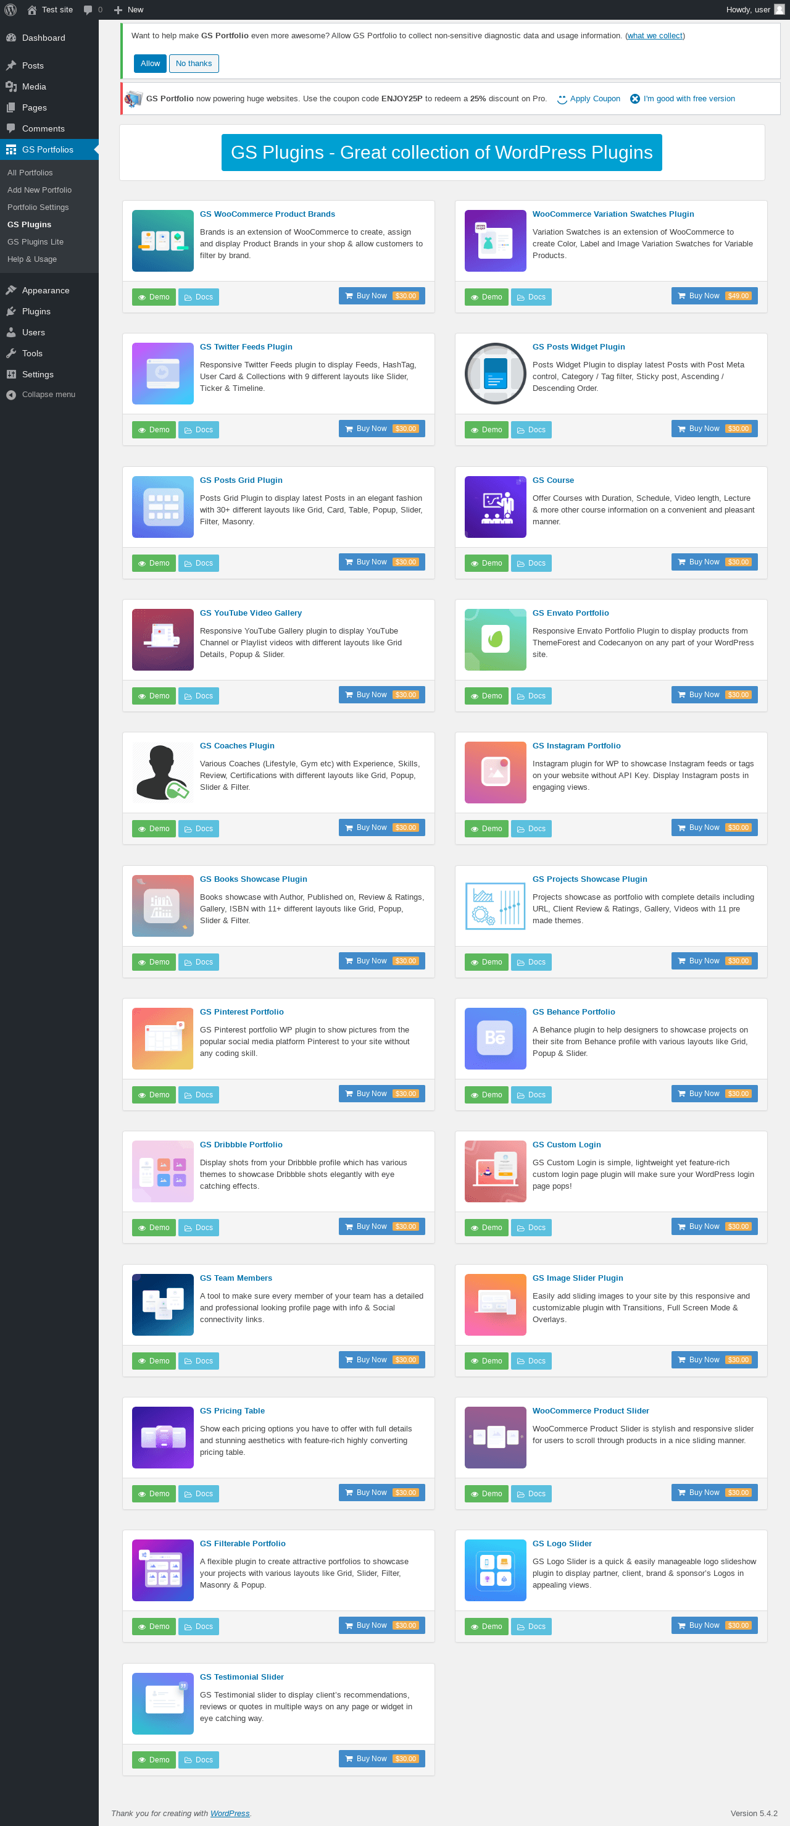
Task: Open the 'what we collect' link
Action: click(655, 36)
